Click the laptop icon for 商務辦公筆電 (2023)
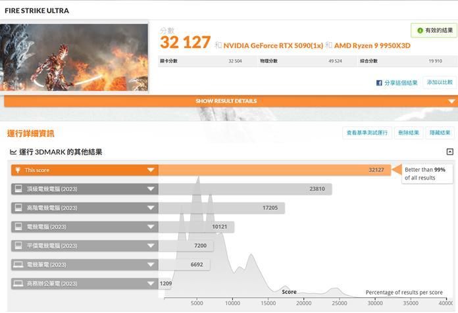The image size is (458, 313). point(18,284)
